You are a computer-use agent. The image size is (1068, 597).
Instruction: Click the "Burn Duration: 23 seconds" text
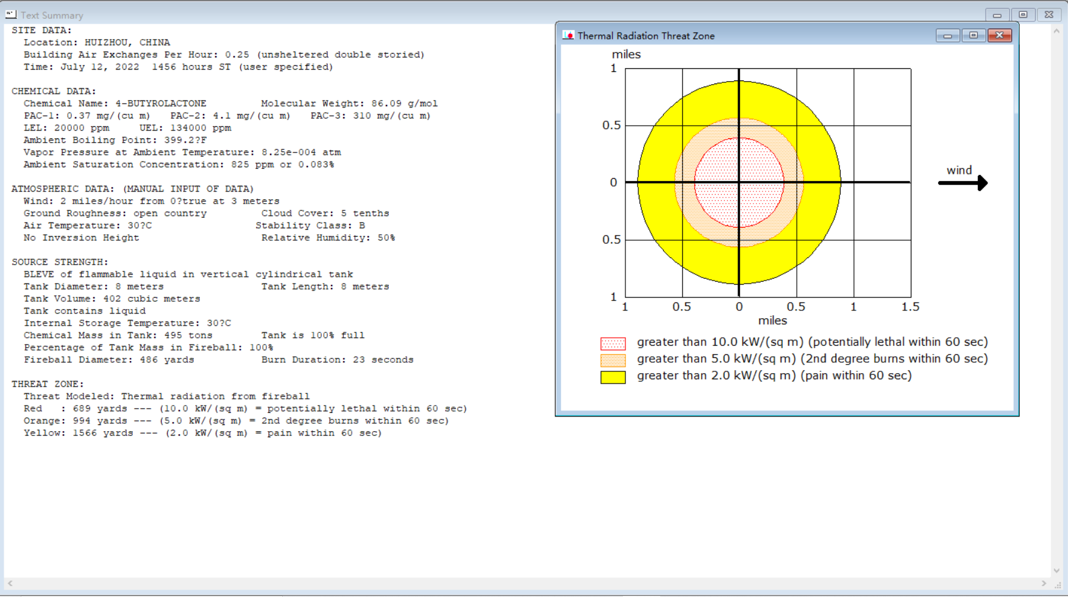point(337,360)
